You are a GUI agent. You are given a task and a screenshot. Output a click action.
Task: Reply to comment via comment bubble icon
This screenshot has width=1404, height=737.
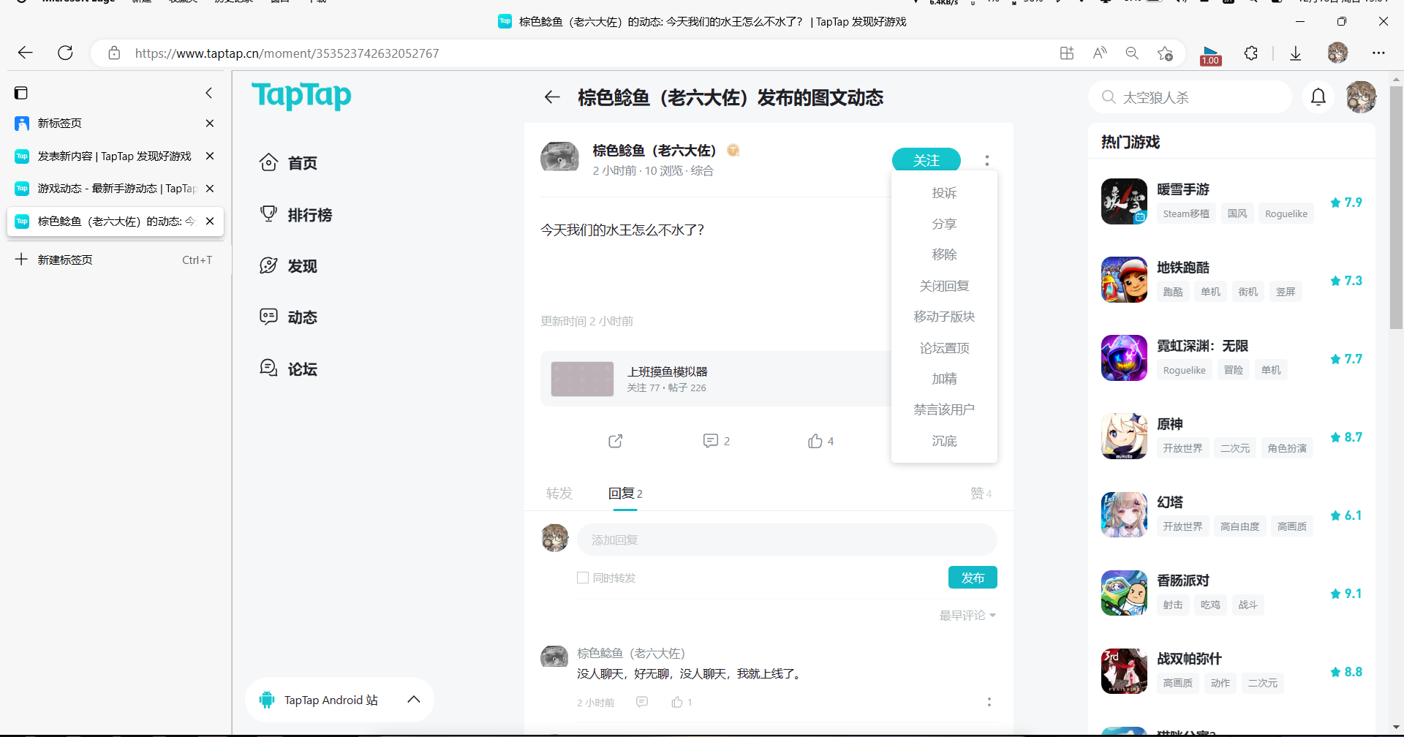coord(642,702)
